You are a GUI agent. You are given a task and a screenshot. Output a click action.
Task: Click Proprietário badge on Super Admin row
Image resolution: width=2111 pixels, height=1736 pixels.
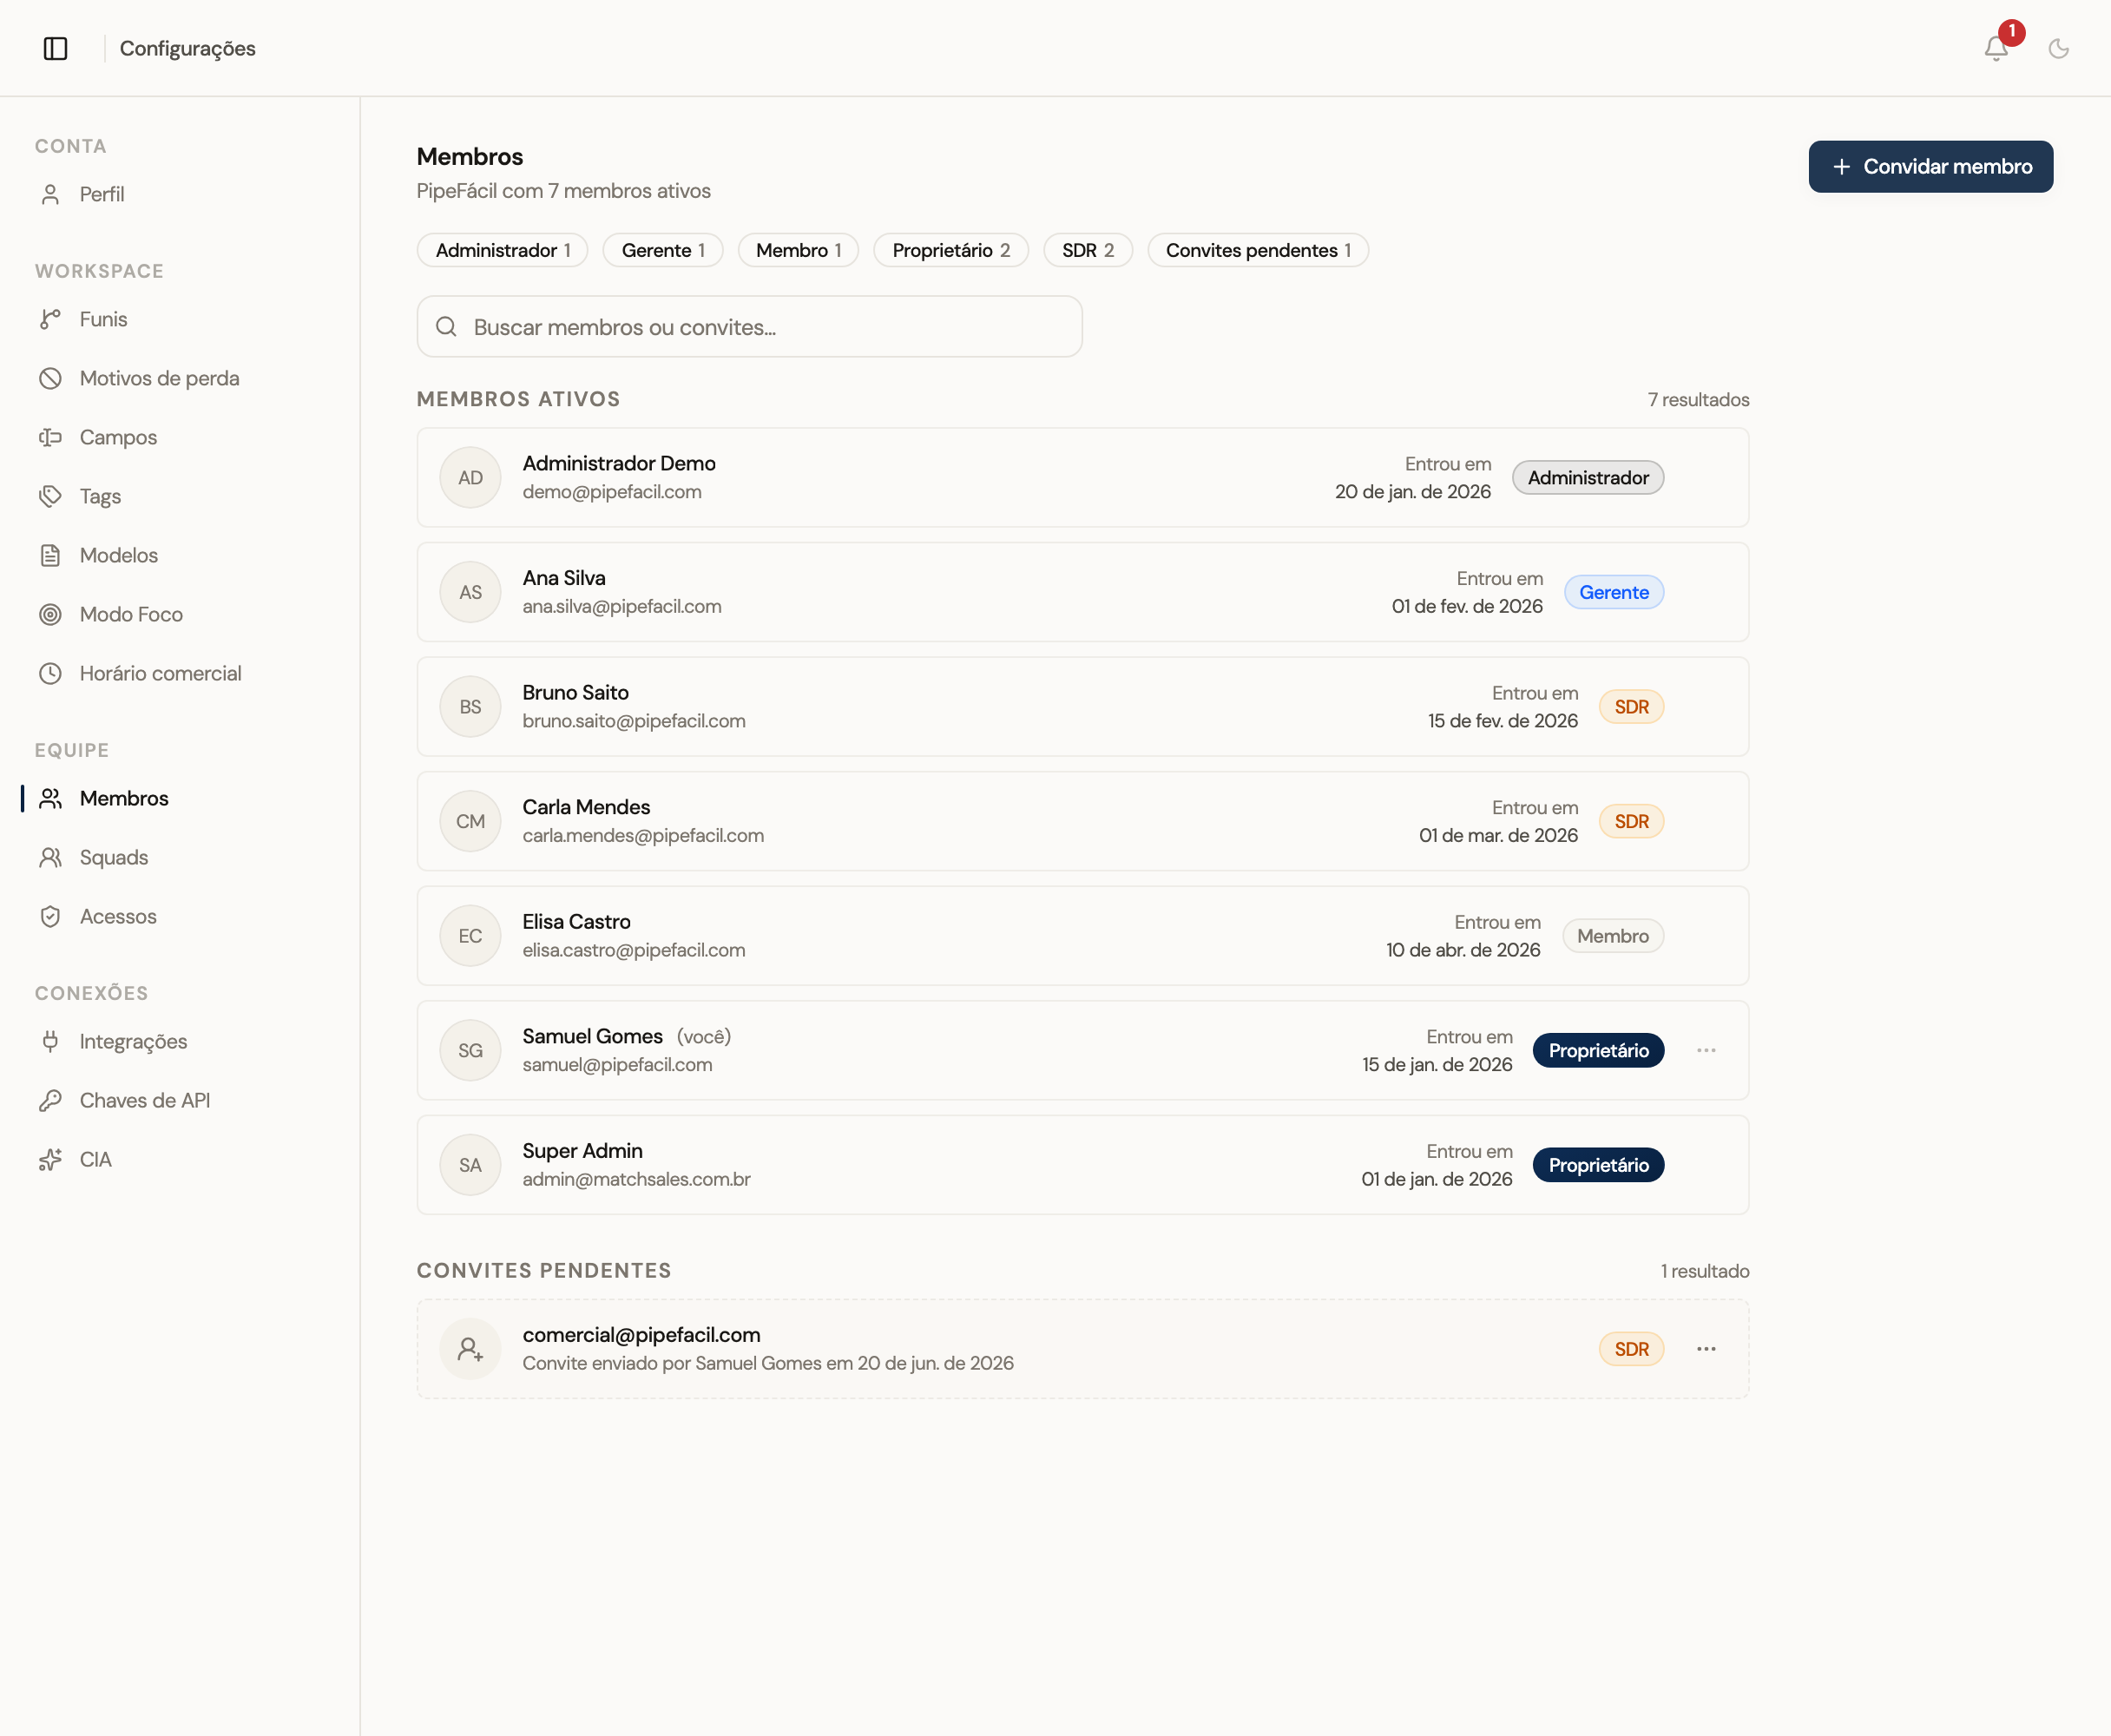pyautogui.click(x=1598, y=1165)
